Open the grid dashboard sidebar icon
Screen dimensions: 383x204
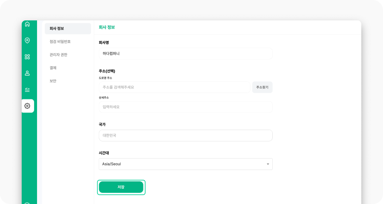pos(27,57)
